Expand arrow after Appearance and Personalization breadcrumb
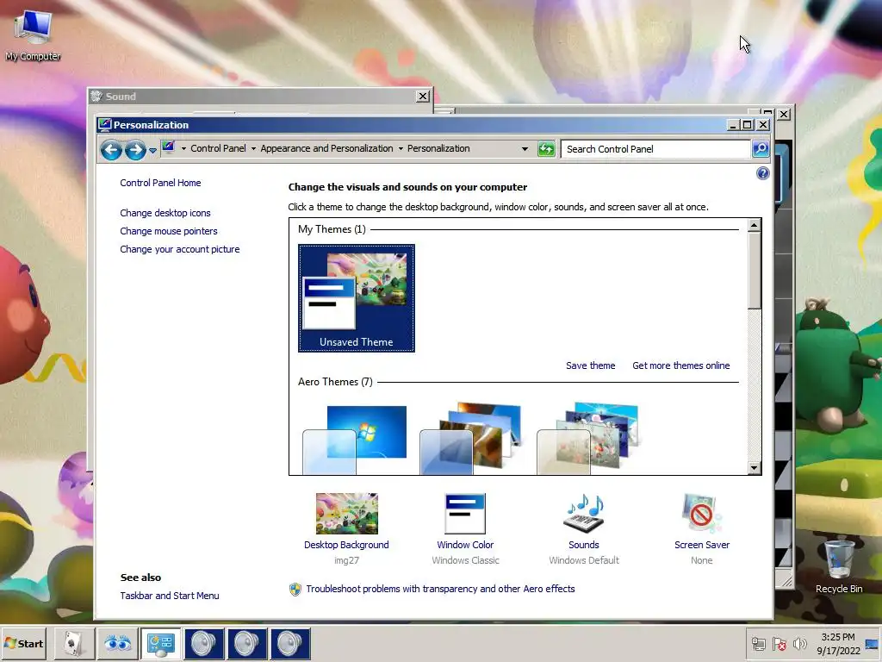The width and height of the screenshot is (882, 662). point(401,148)
